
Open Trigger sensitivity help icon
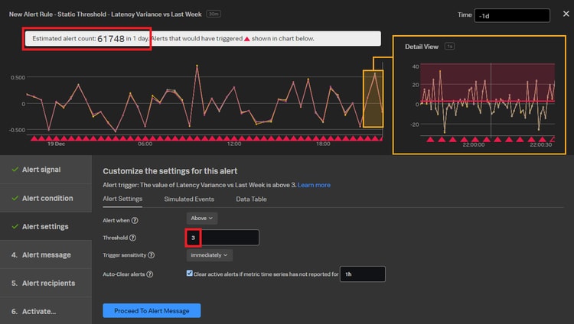(152, 255)
